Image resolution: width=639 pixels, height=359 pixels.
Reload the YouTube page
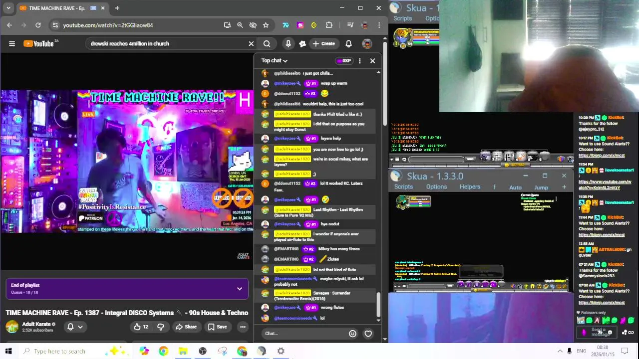[38, 25]
